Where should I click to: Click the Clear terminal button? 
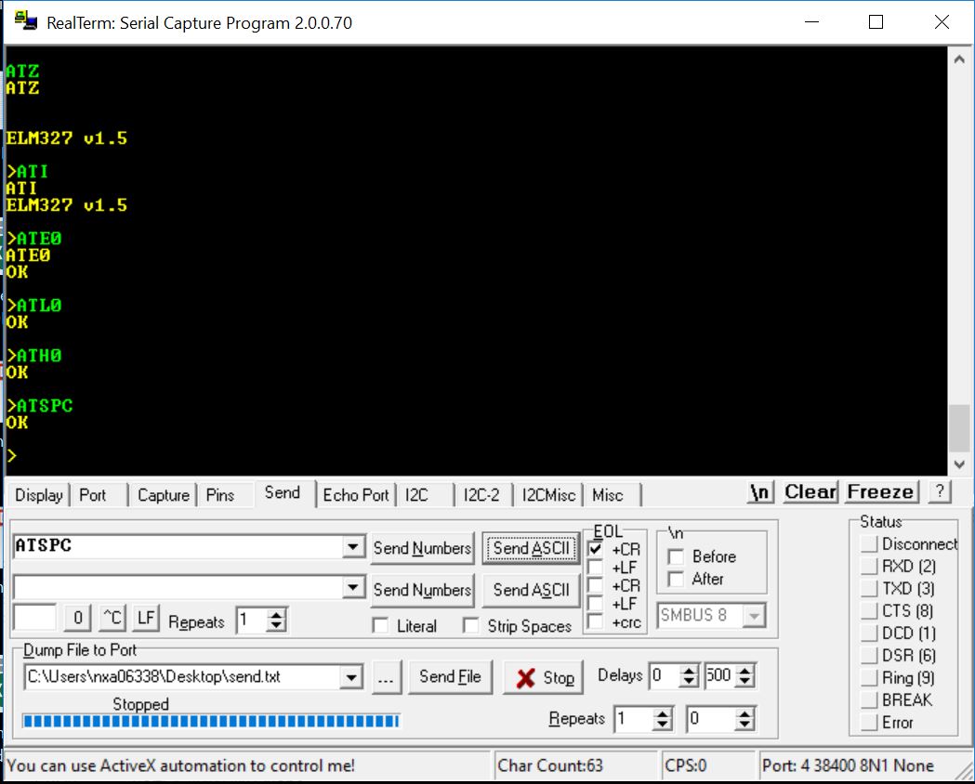point(810,492)
